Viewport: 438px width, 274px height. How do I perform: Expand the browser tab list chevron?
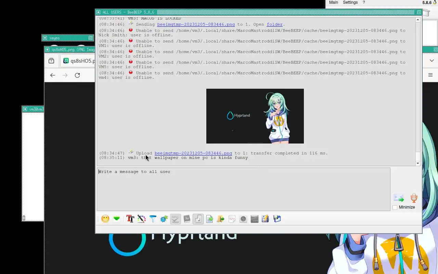click(431, 61)
